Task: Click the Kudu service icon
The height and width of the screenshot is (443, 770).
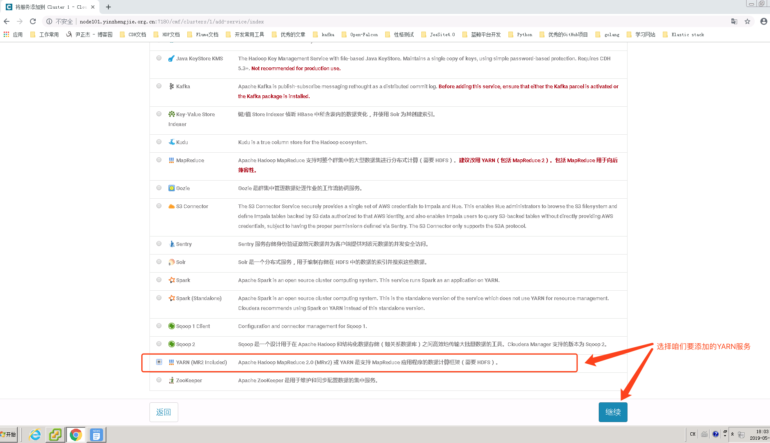Action: pos(172,142)
